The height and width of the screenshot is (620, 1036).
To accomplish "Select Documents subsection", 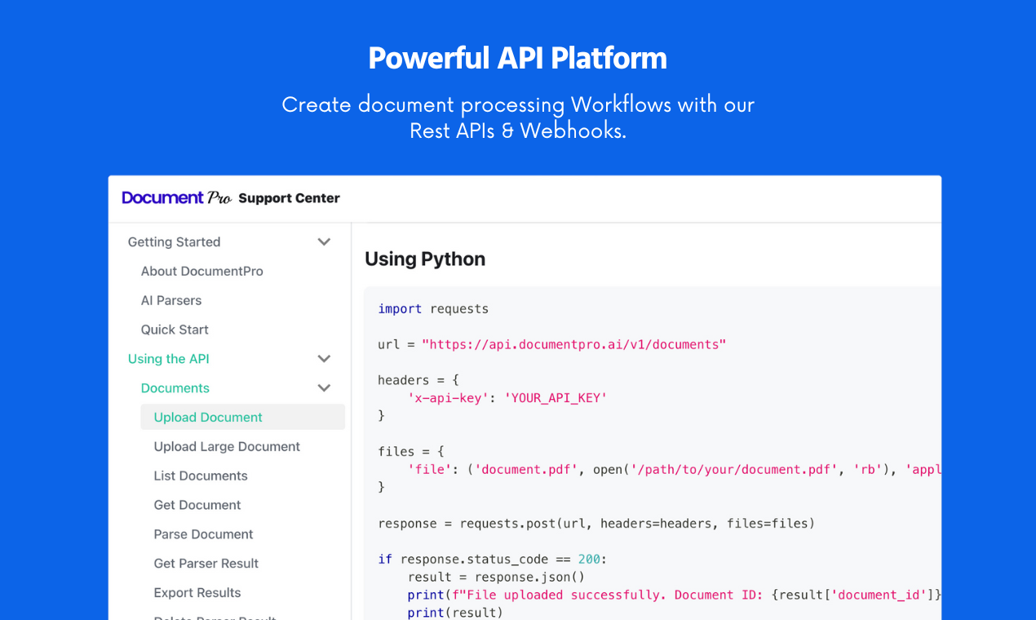I will coord(175,388).
